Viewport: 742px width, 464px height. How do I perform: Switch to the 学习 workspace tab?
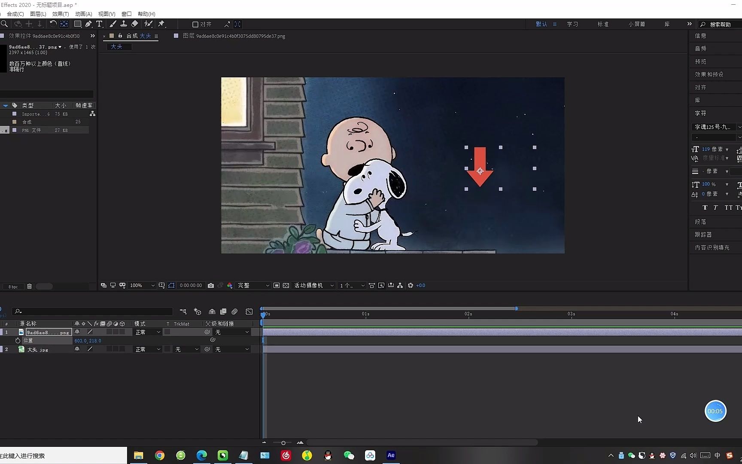click(572, 24)
